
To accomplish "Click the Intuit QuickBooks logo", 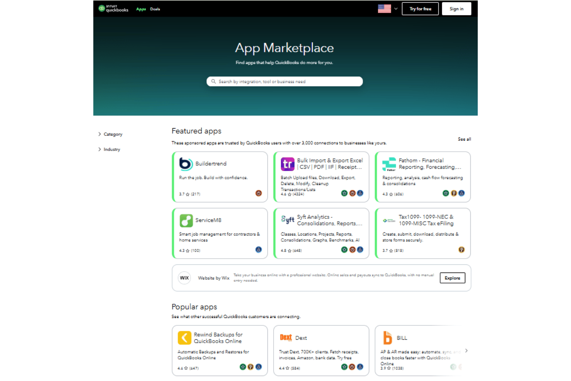I will pos(113,8).
